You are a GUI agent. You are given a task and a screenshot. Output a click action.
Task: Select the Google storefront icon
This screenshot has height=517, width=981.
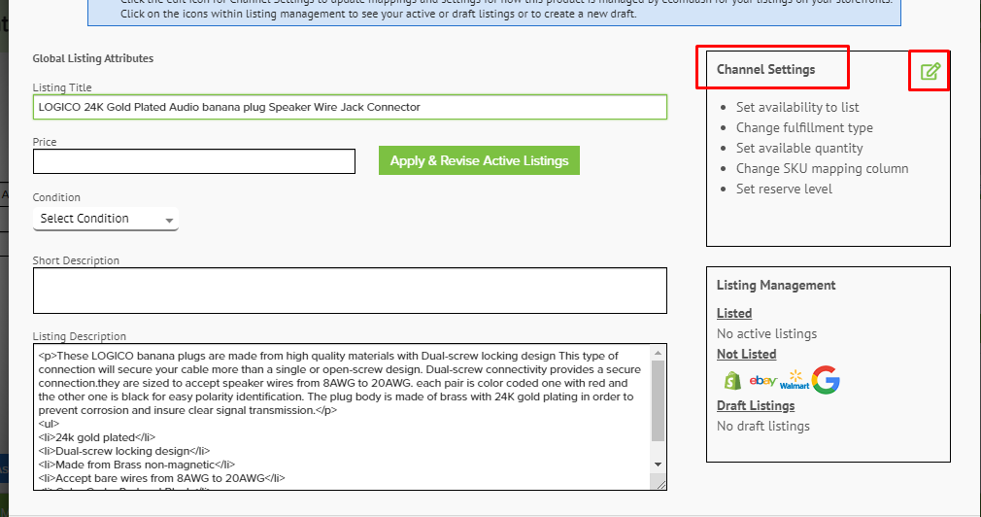(x=826, y=380)
